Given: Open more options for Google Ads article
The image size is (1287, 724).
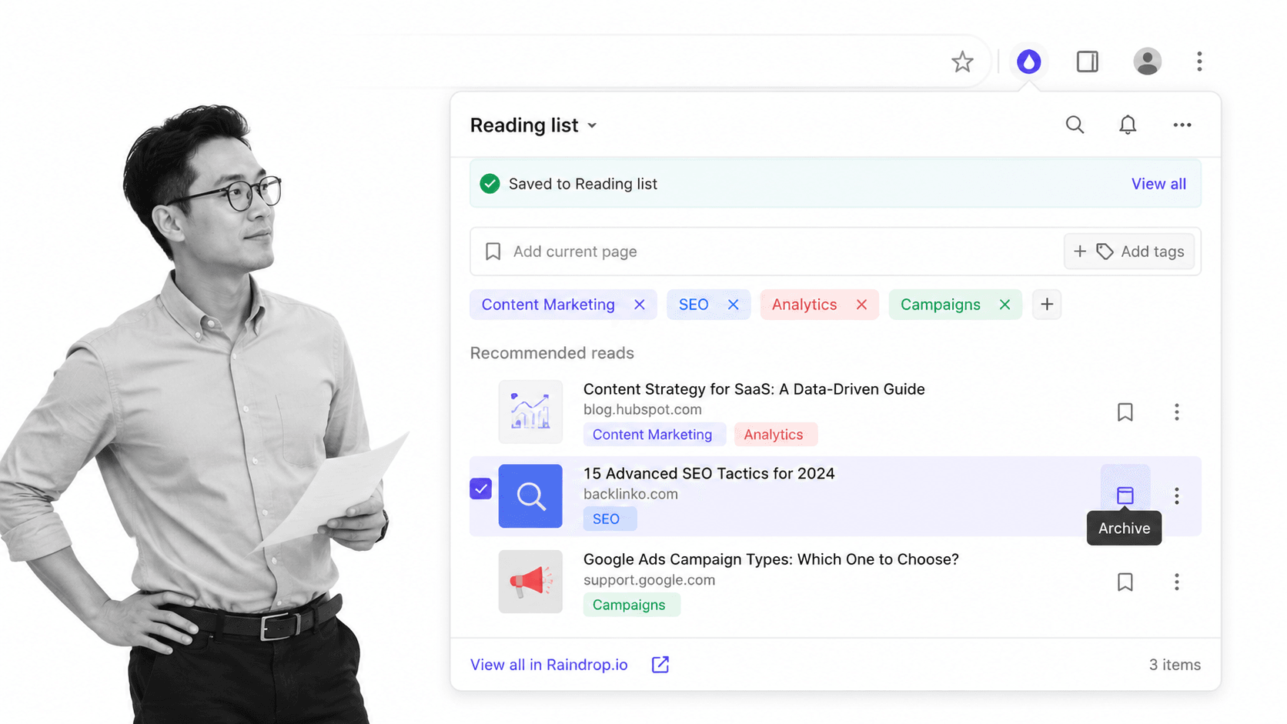Looking at the screenshot, I should [x=1177, y=582].
